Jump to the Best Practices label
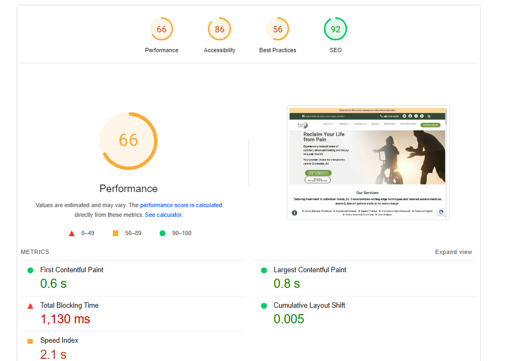Viewport: 513px width, 361px height. pos(278,50)
